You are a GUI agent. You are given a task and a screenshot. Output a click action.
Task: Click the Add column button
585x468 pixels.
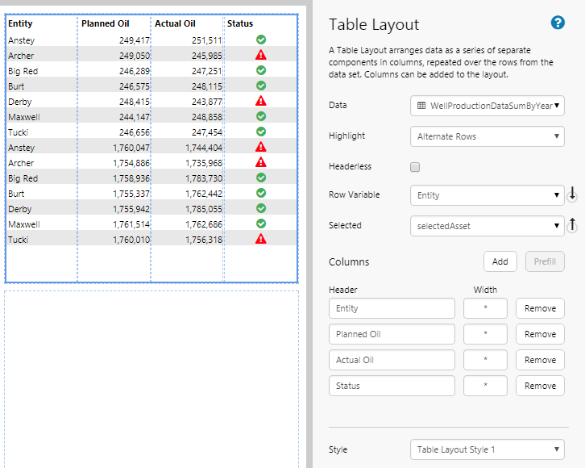click(x=500, y=261)
